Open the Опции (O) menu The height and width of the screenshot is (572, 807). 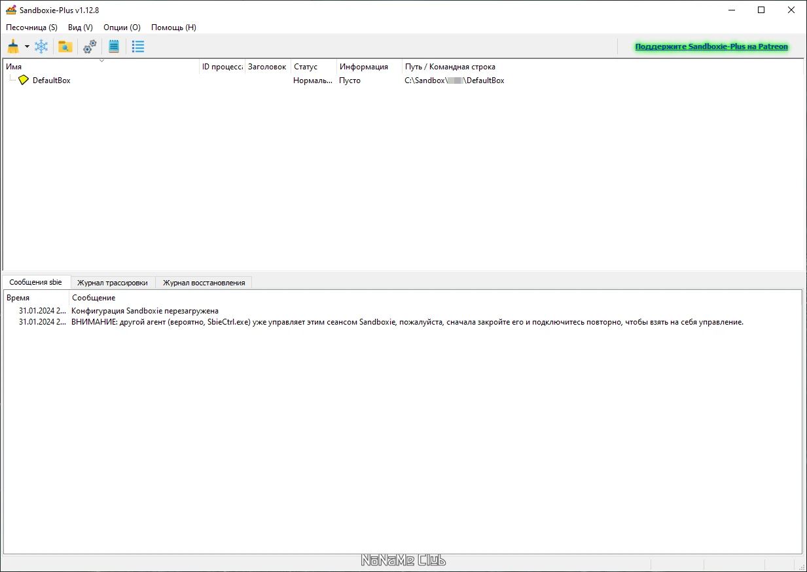click(122, 27)
